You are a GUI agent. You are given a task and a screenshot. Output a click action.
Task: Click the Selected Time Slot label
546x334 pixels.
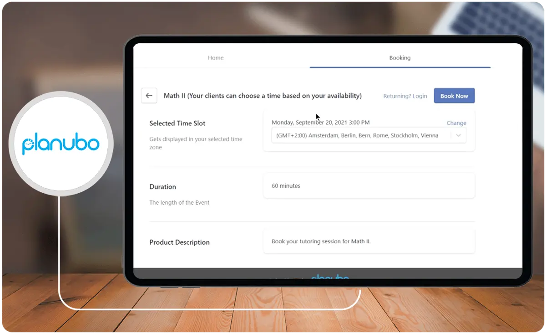pyautogui.click(x=177, y=123)
